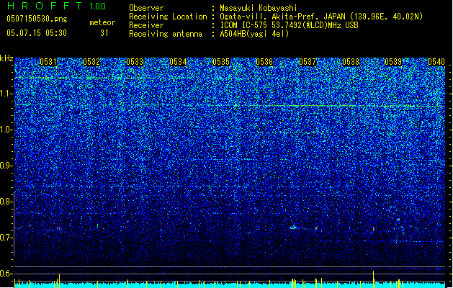Click the 0537 time marker
453x288 pixels.
click(x=308, y=62)
